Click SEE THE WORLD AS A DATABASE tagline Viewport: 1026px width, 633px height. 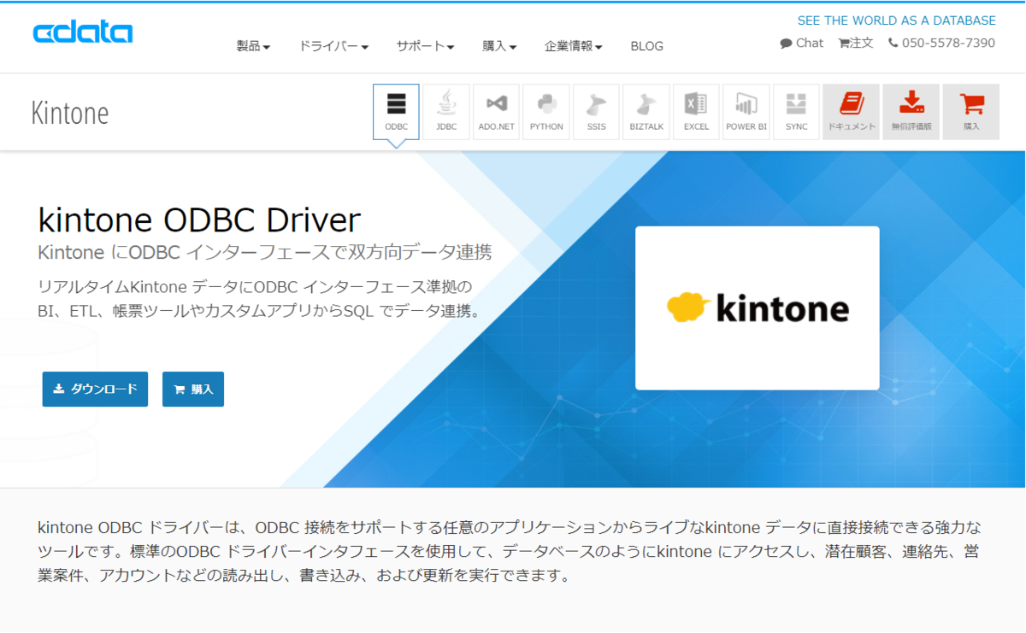click(x=897, y=21)
